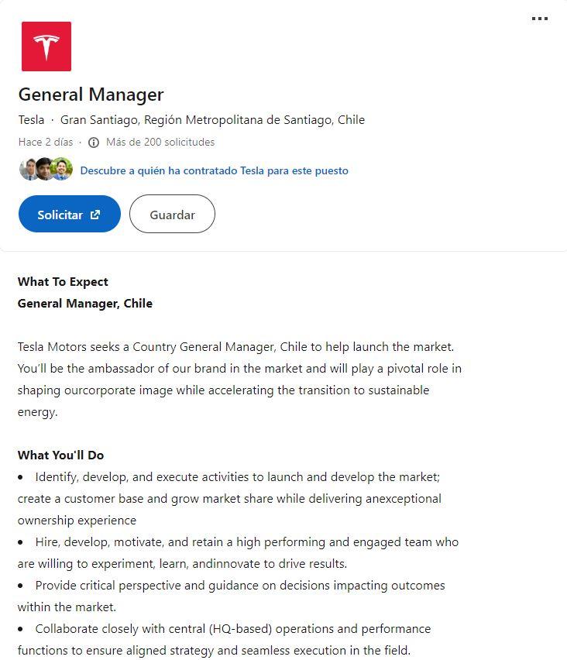Click the 'What You'll Do' heading

coord(60,455)
